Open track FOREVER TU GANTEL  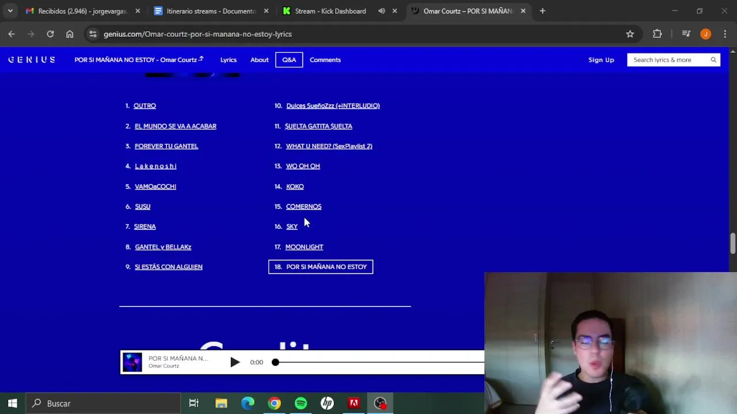(166, 146)
